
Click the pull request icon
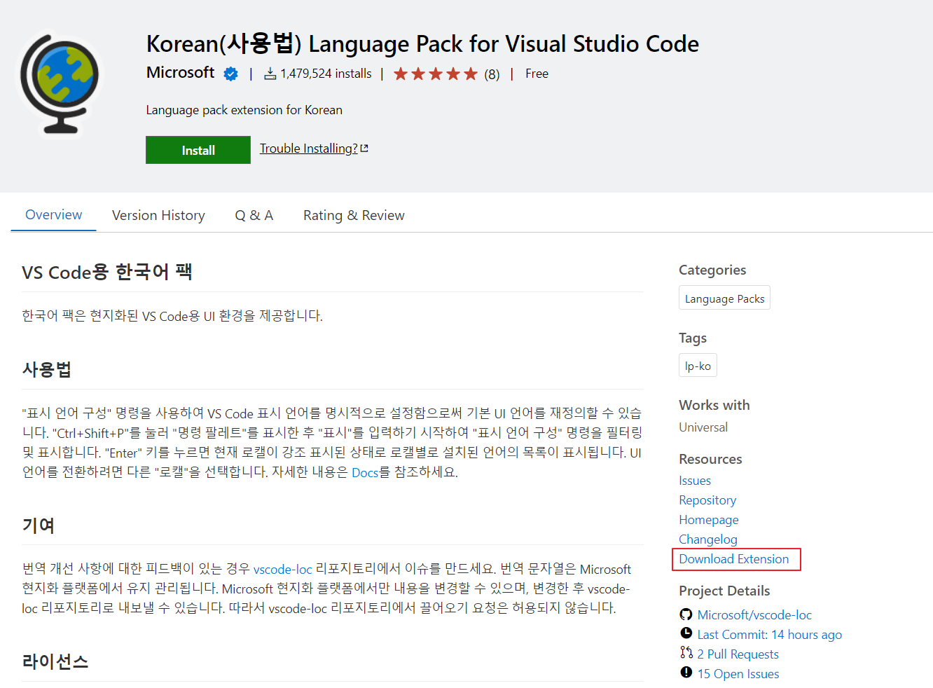click(x=686, y=653)
